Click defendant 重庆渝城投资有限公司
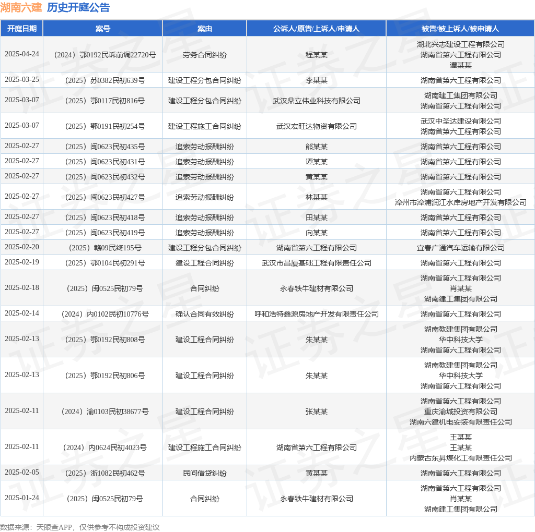535x532 pixels. (x=461, y=412)
